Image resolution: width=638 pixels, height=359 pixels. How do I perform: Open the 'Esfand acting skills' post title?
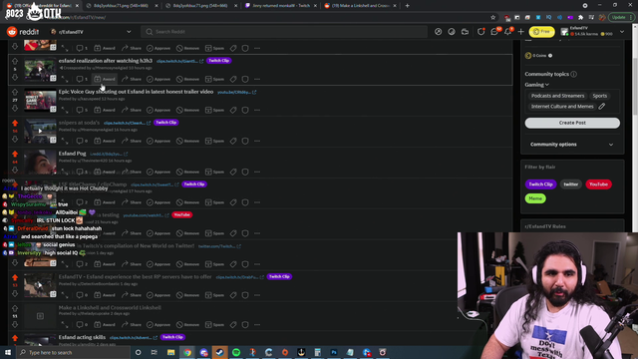[x=82, y=337]
